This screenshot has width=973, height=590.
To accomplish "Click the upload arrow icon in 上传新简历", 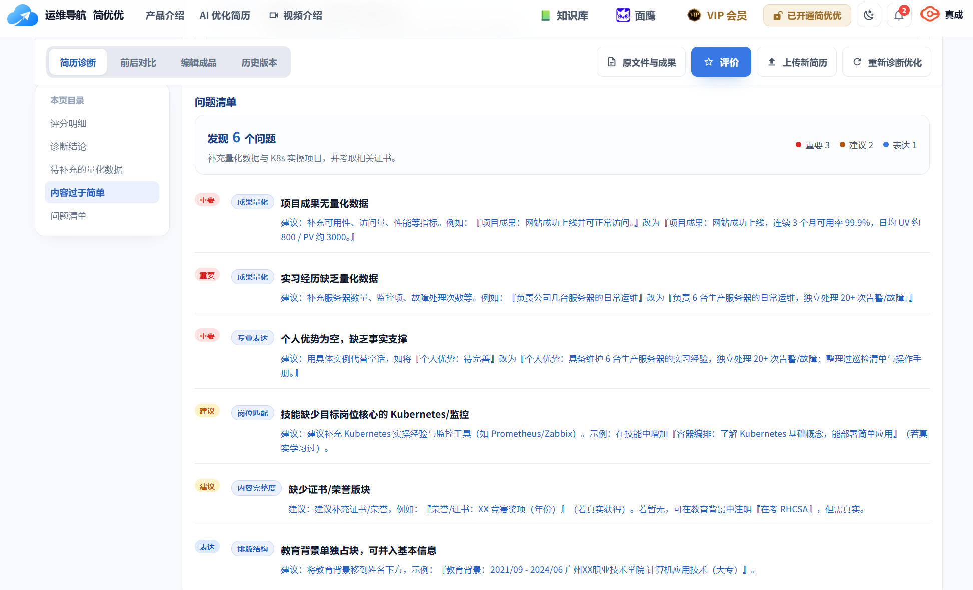I will tap(772, 62).
